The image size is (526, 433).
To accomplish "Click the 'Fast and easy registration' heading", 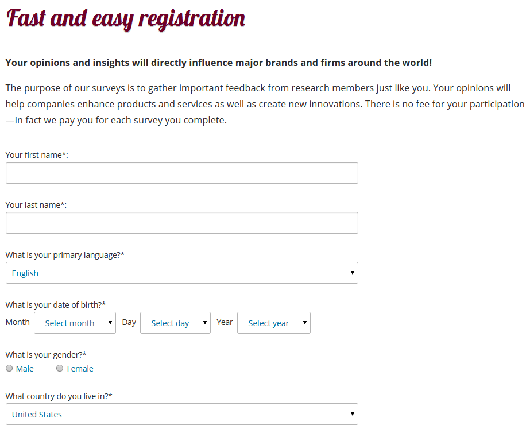I will pos(125,18).
